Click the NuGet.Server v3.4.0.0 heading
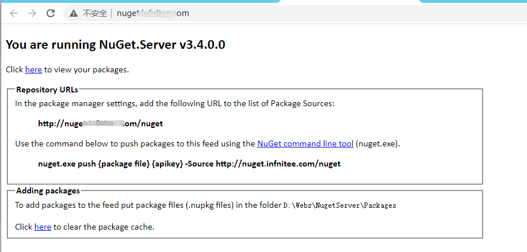527x252 pixels. [116, 45]
